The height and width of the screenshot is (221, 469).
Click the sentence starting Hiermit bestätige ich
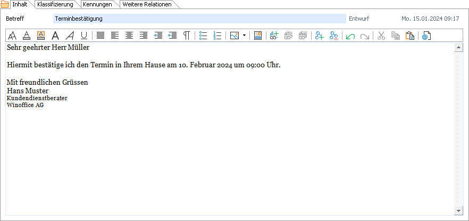(144, 65)
